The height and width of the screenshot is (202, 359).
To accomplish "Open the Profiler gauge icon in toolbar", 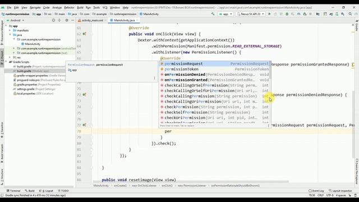I will (298, 14).
